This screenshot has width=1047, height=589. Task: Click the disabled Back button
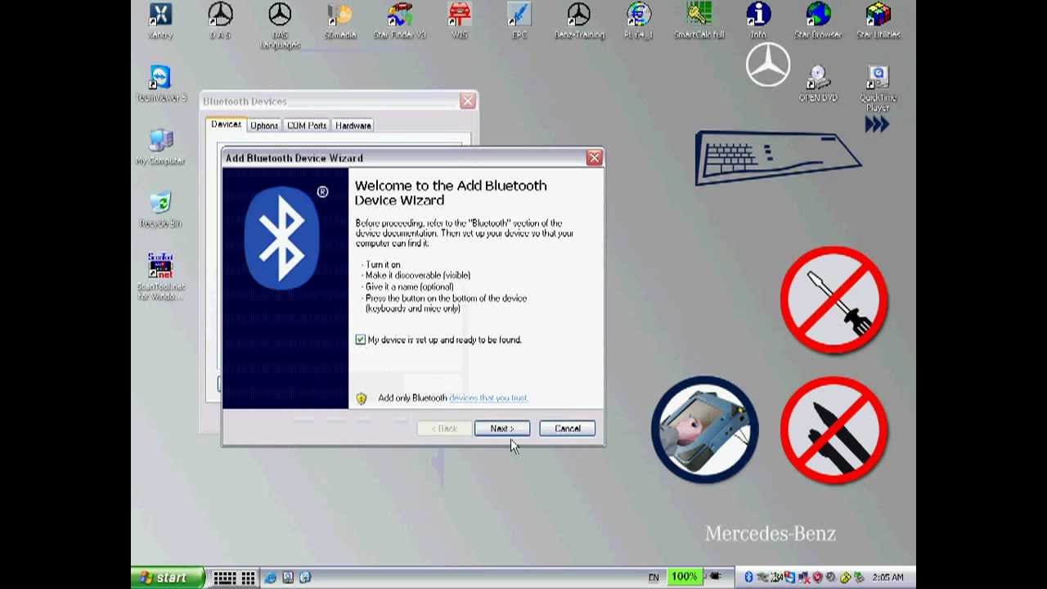(444, 429)
